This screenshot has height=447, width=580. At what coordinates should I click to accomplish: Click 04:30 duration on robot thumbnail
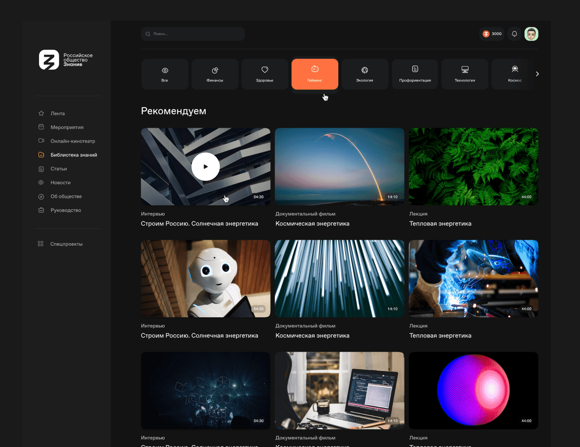[x=258, y=309]
